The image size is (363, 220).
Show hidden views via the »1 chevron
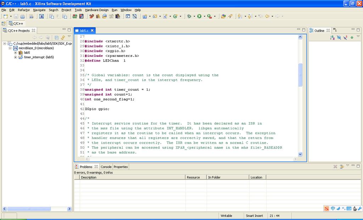(335, 30)
